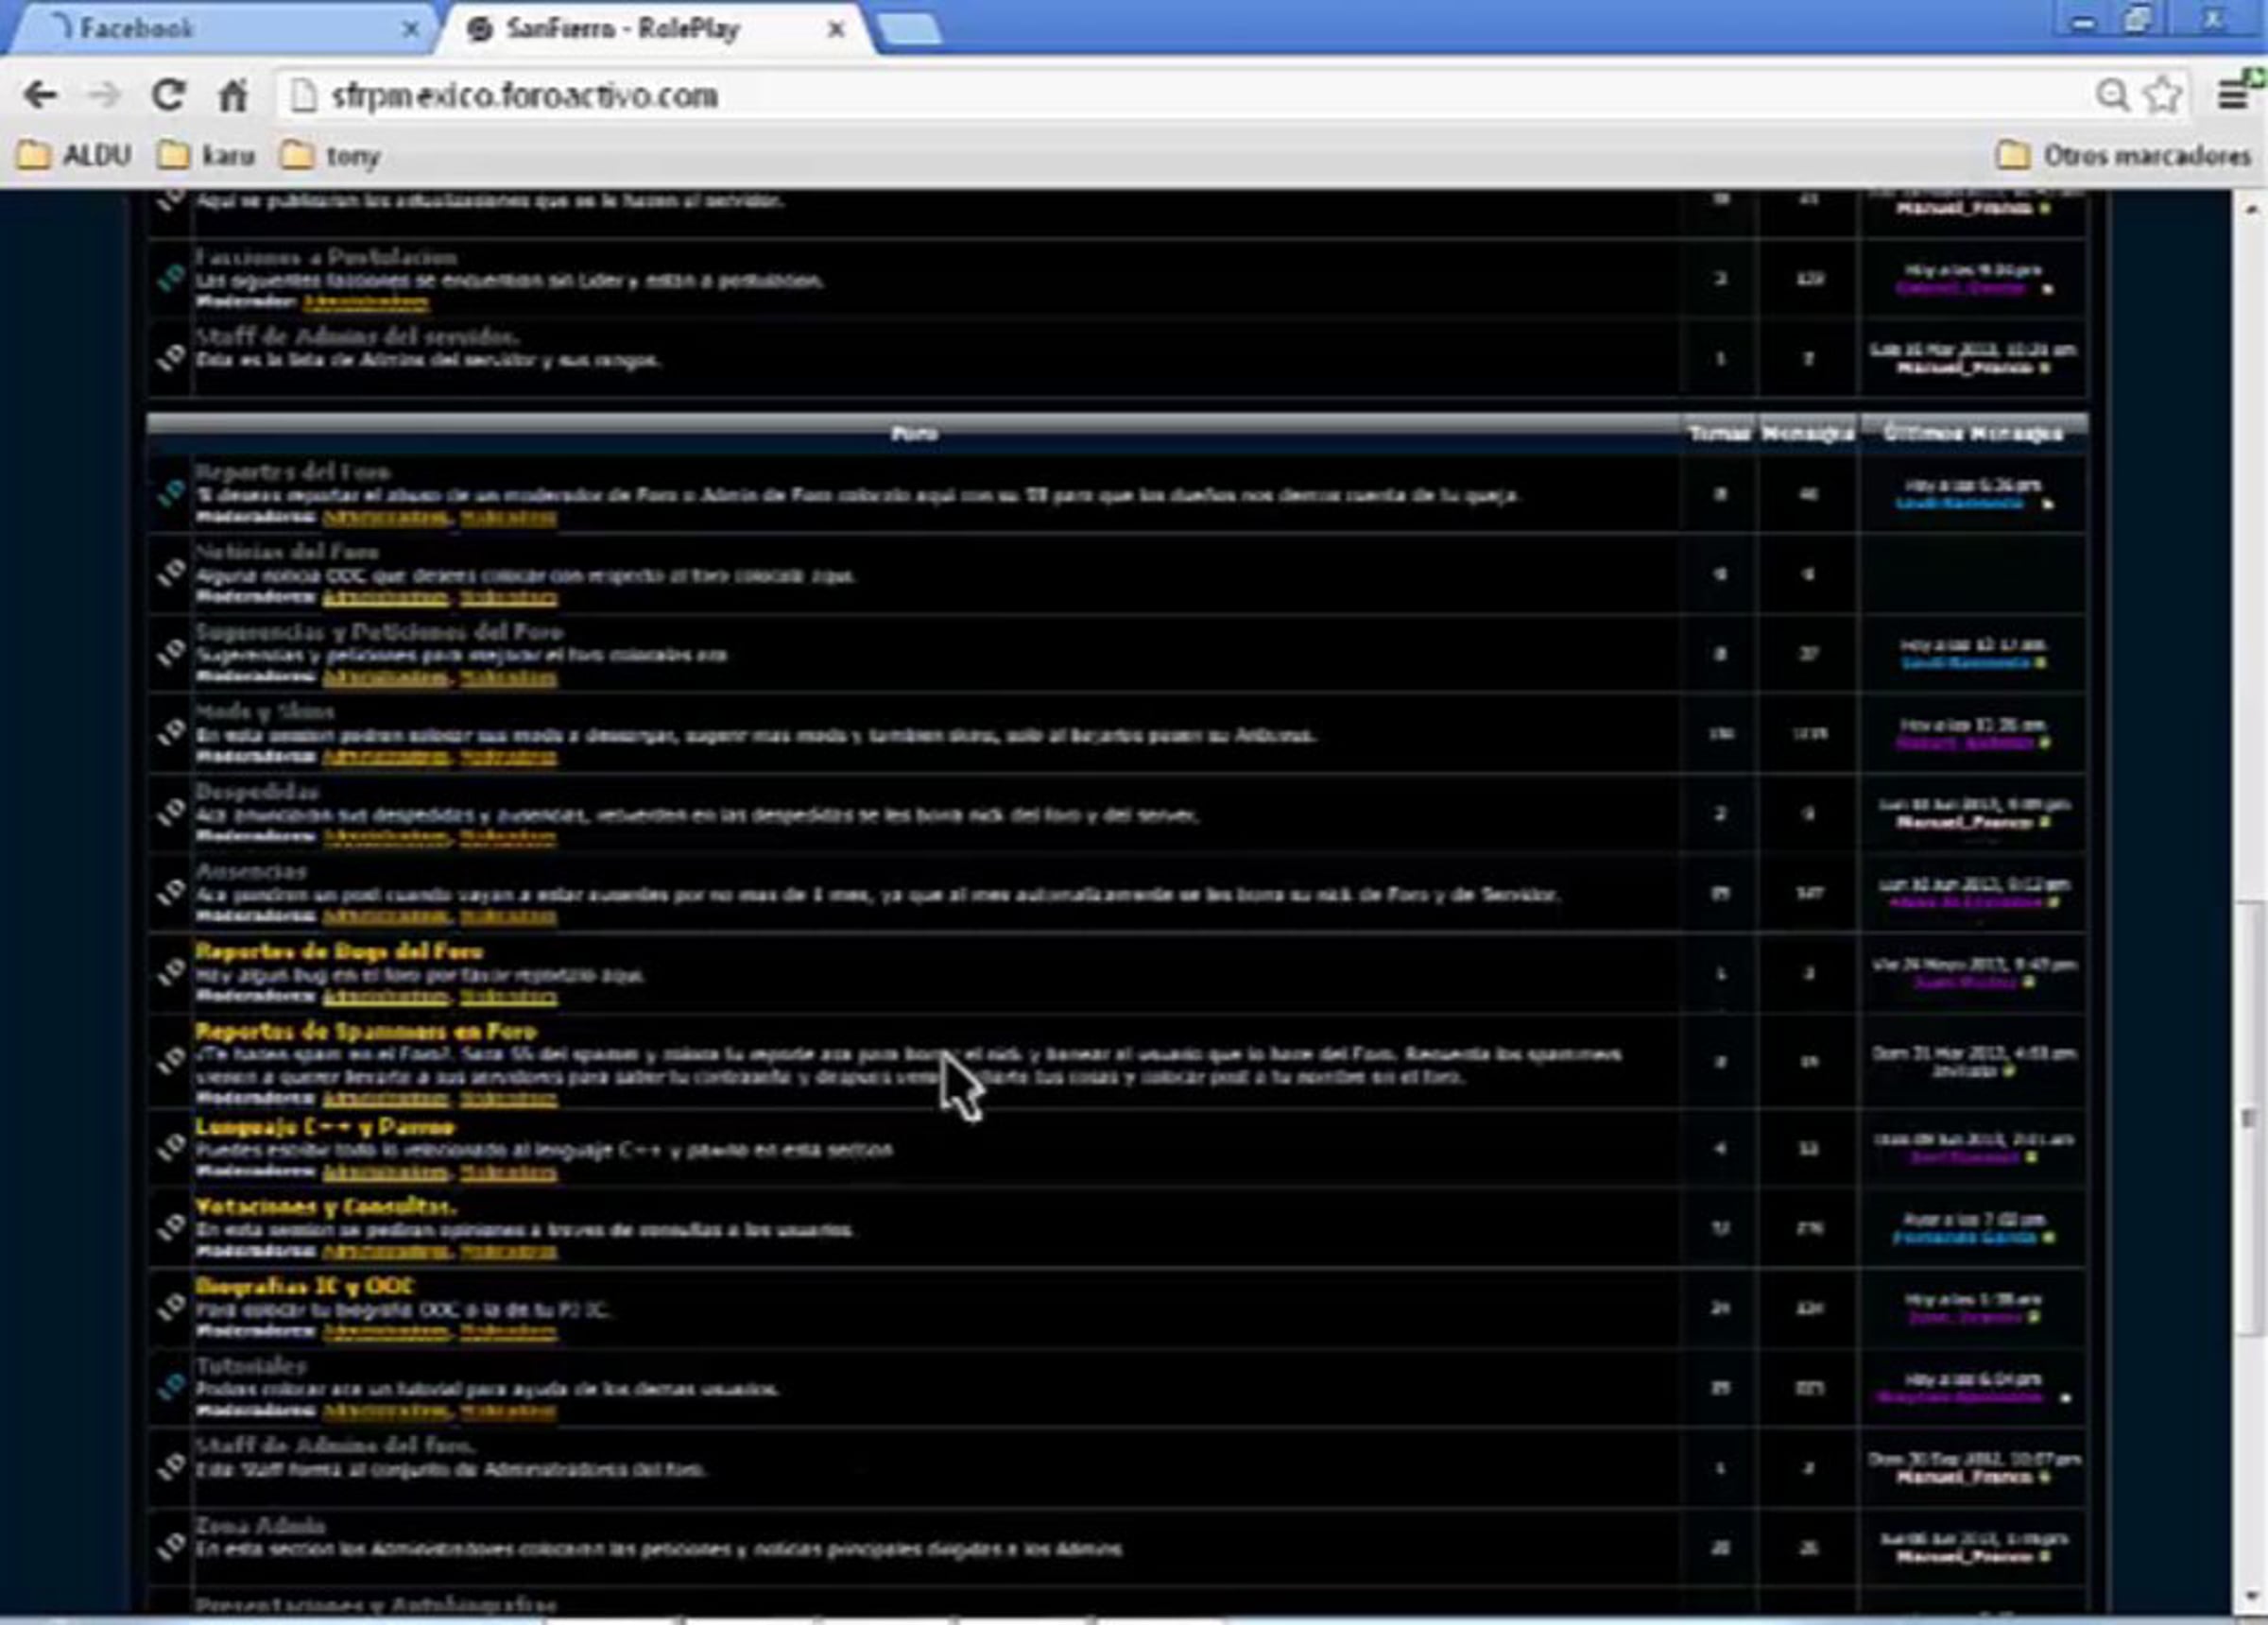This screenshot has width=2268, height=1625.
Task: Click forum status icon beside Tutoriales
Action: (x=171, y=1386)
